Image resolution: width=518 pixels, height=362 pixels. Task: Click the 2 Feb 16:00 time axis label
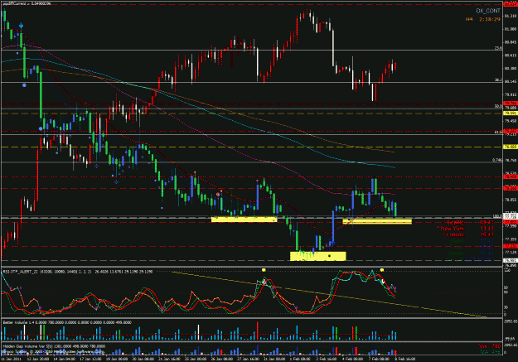(x=326, y=359)
